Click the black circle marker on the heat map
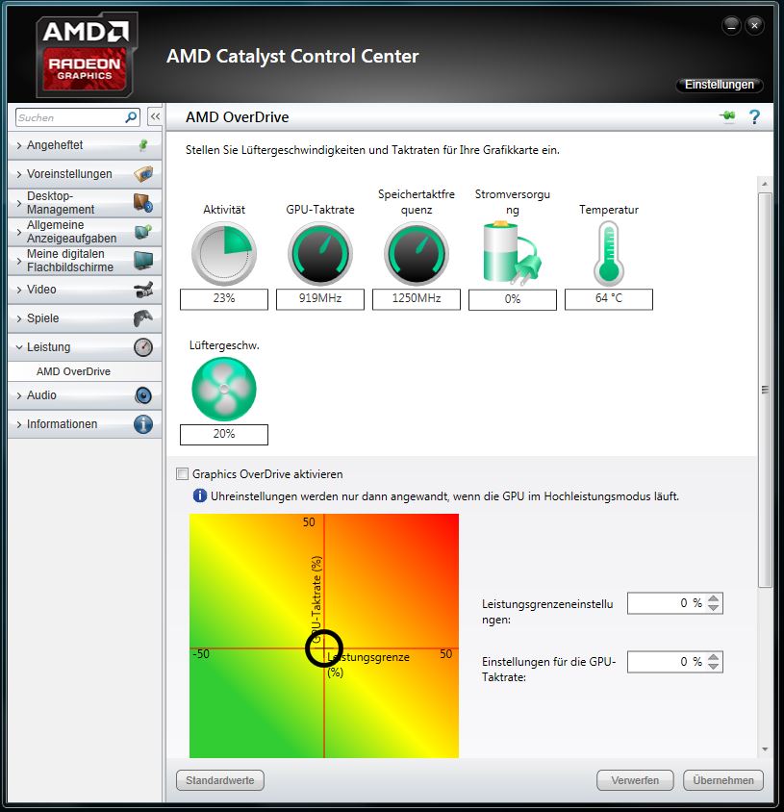Viewport: 784px width, 812px height. tap(324, 648)
